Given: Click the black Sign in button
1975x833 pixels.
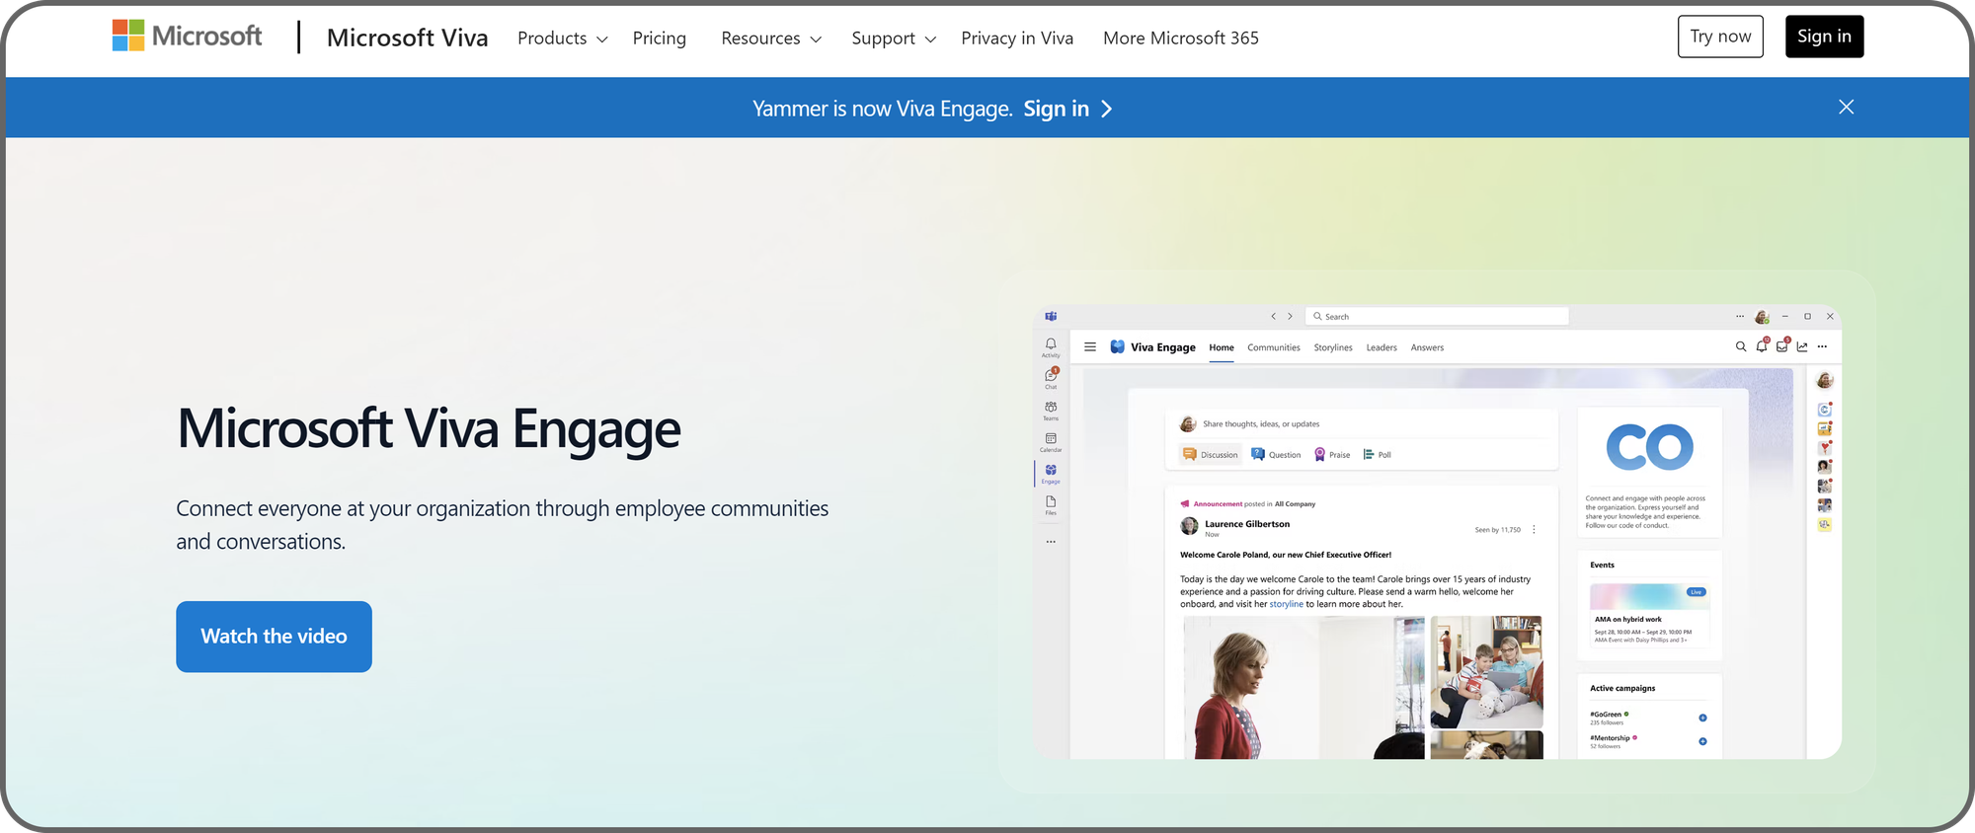Looking at the screenshot, I should (1824, 37).
